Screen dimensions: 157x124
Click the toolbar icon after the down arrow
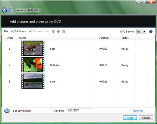64,31
